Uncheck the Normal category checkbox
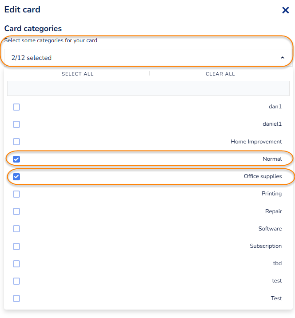 coord(16,159)
